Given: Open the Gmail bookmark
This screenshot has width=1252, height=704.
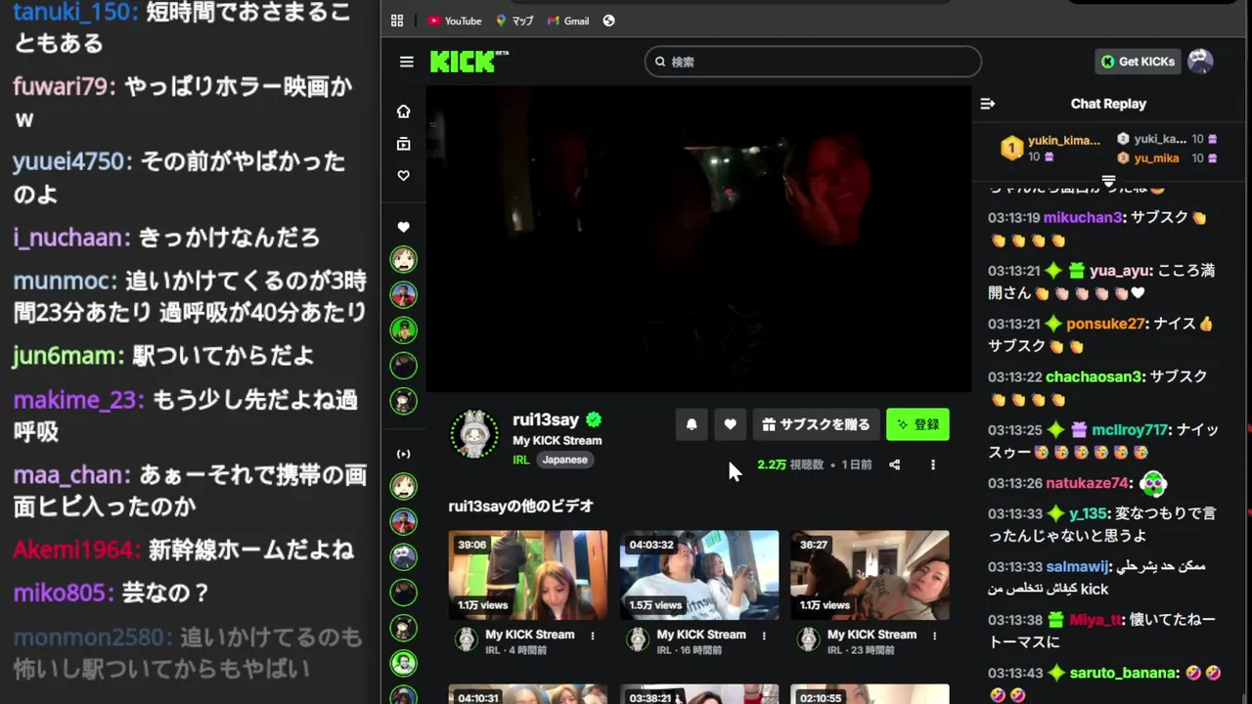Looking at the screenshot, I should 568,21.
